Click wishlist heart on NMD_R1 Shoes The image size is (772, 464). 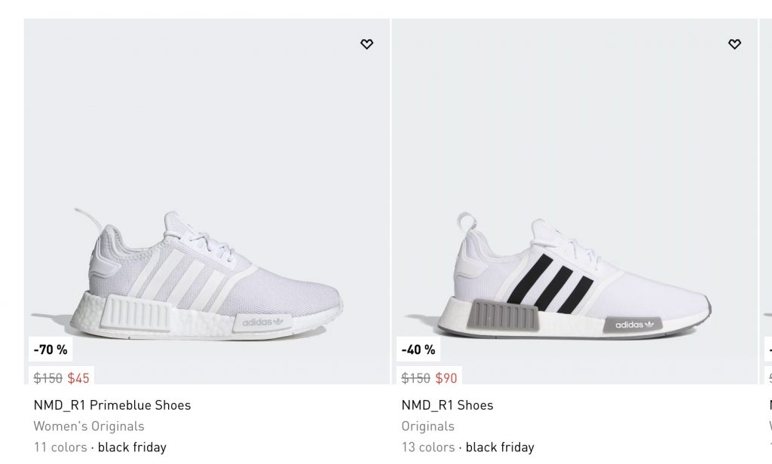click(x=734, y=44)
